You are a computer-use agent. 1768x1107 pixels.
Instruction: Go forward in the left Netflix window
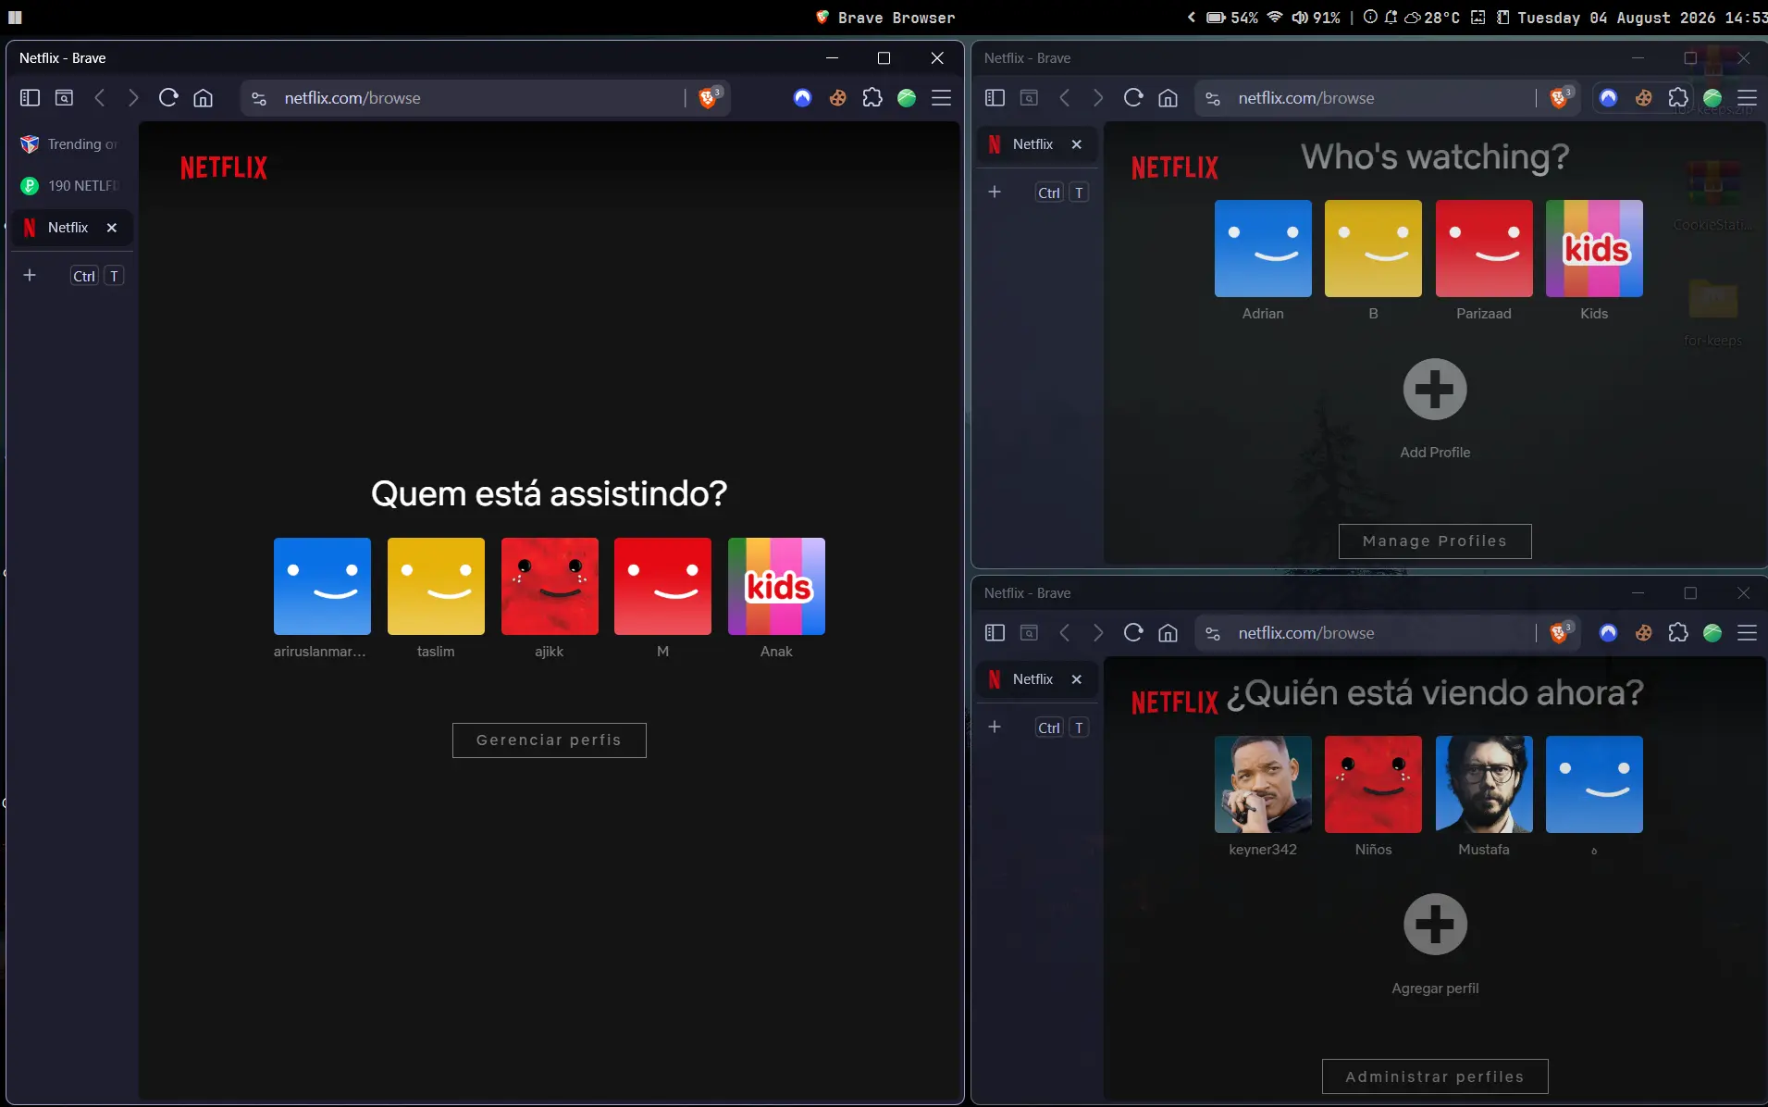point(133,98)
